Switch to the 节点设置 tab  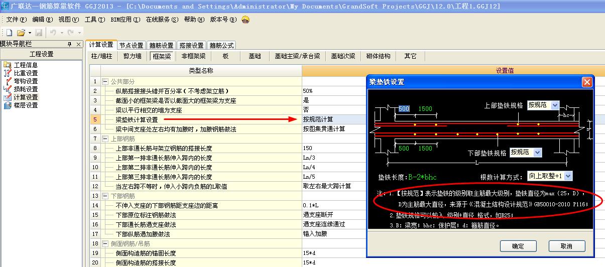132,46
